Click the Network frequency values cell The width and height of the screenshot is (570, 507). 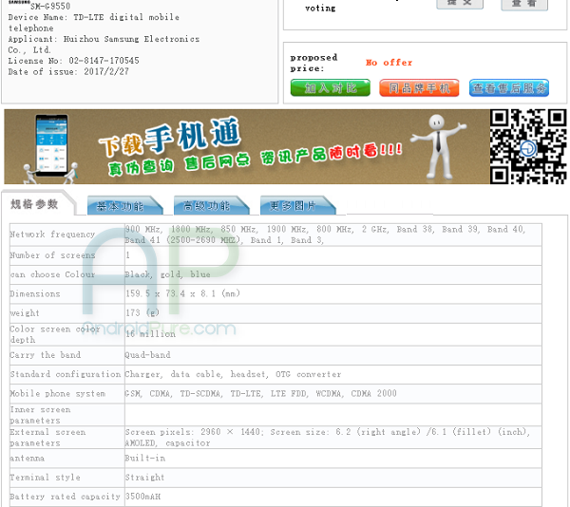[x=333, y=235]
